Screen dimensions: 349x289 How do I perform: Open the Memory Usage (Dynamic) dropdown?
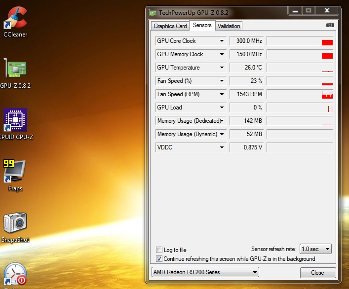[222, 134]
